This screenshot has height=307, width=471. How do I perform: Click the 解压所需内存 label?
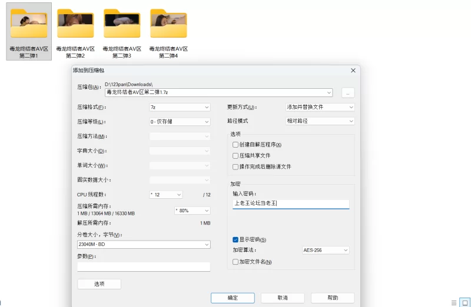[x=94, y=223]
